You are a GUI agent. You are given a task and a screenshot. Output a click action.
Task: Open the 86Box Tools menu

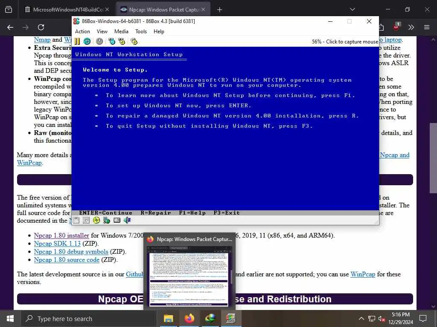(141, 32)
